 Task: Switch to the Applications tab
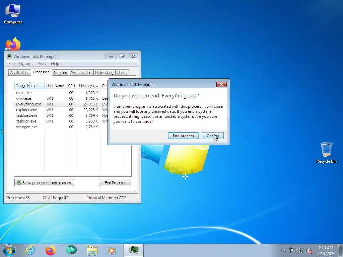(20, 73)
